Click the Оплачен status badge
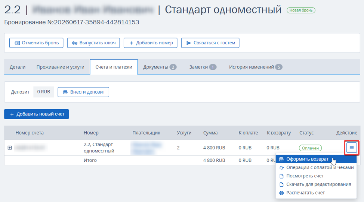Image resolution: width=364 pixels, height=202 pixels. click(311, 148)
